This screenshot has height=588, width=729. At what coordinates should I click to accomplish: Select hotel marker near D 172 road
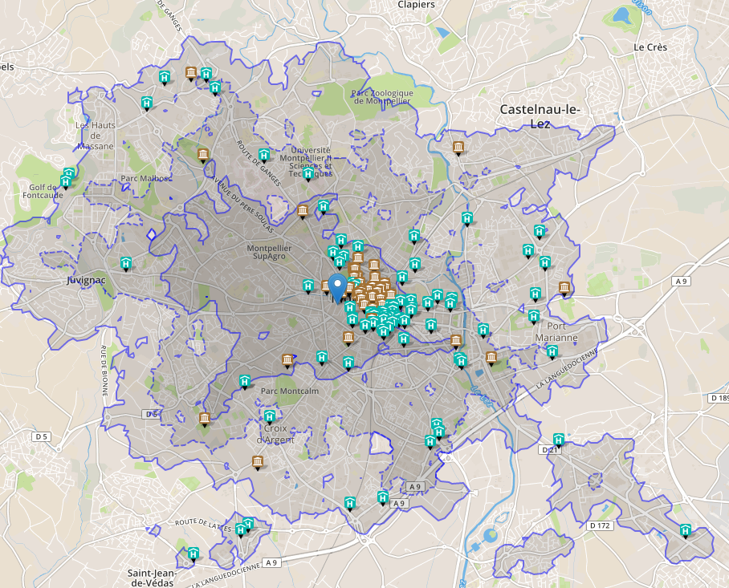coord(686,530)
